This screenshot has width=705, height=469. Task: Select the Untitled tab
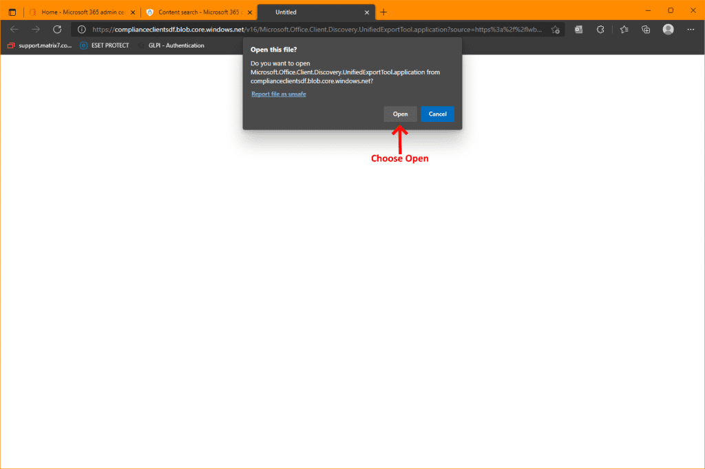pos(317,12)
